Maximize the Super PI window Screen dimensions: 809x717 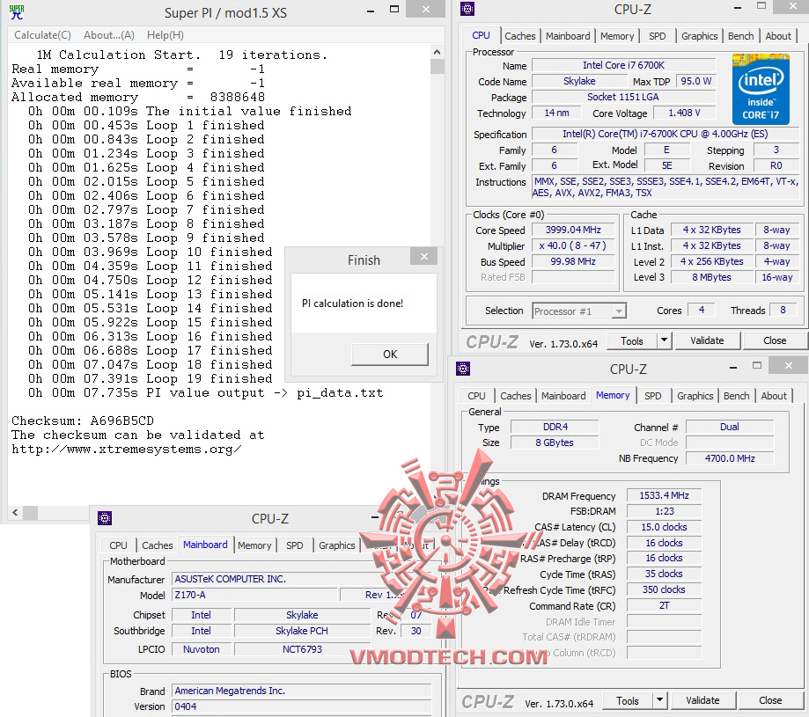point(394,10)
